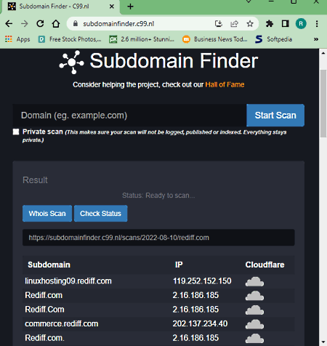Go back using the browser back arrow
The image size is (327, 346).
point(9,24)
